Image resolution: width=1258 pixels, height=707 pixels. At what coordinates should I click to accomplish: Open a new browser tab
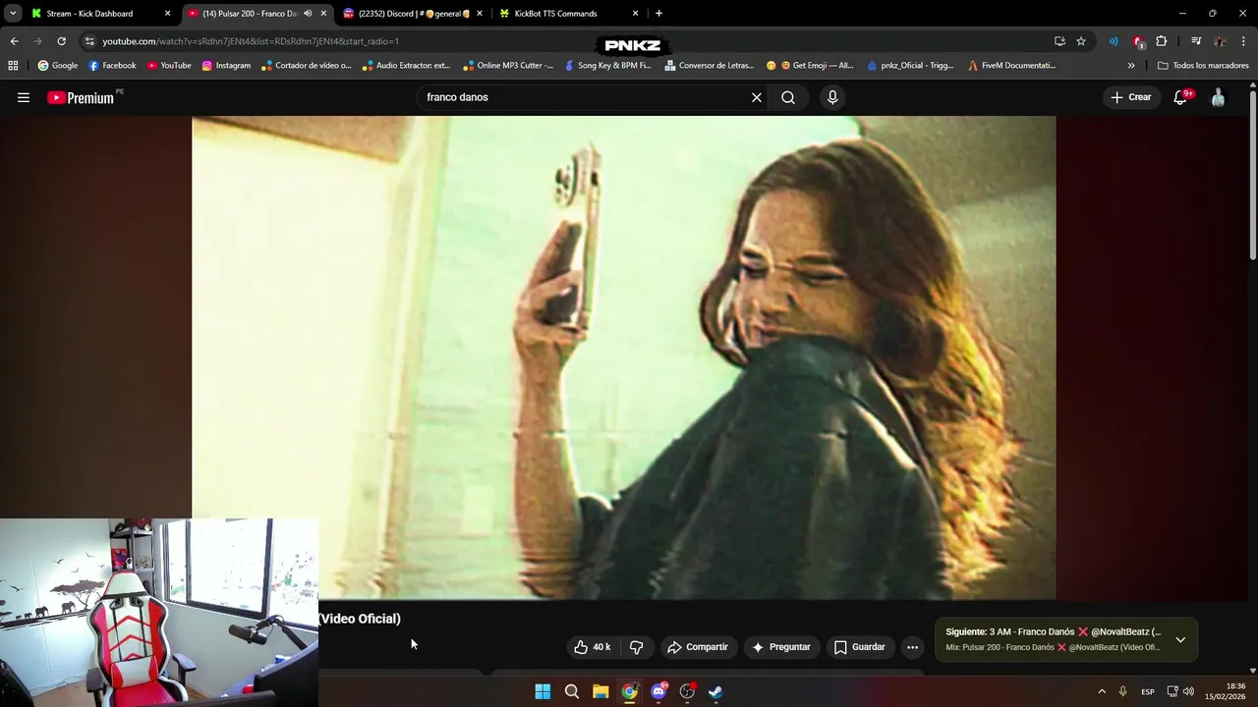pyautogui.click(x=658, y=14)
